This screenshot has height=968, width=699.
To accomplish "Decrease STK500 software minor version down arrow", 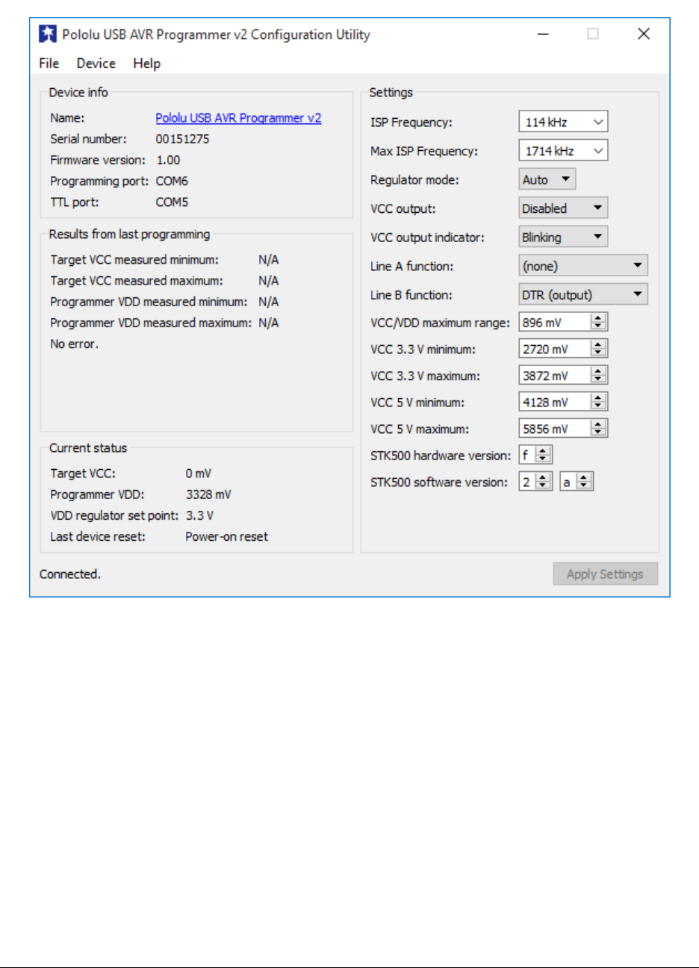I will coord(584,486).
